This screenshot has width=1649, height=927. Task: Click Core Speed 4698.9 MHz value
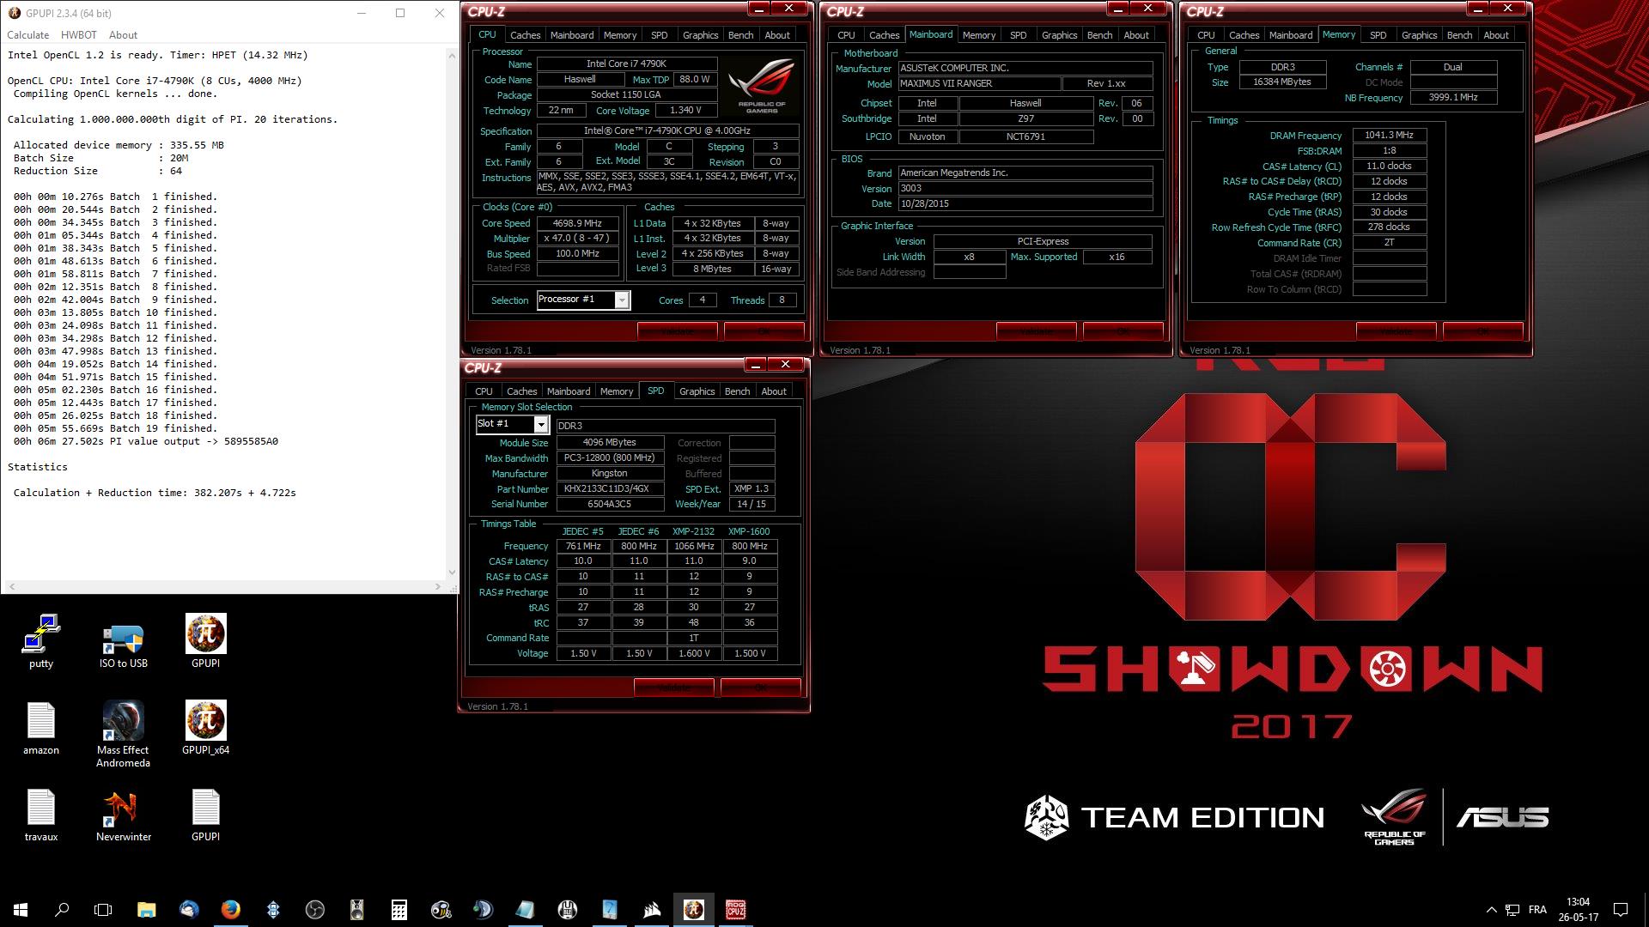click(577, 223)
